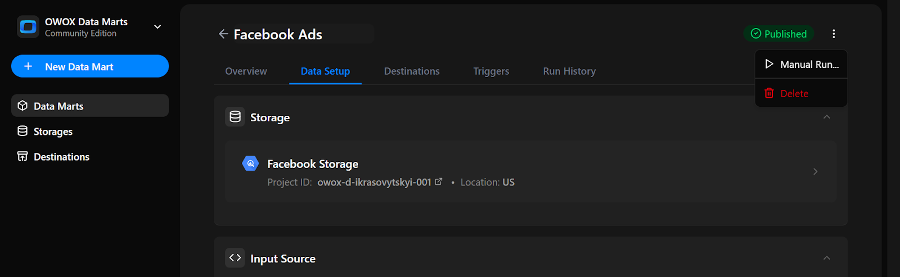The height and width of the screenshot is (277, 900).
Task: Click the external link icon beside project ID
Action: [439, 181]
